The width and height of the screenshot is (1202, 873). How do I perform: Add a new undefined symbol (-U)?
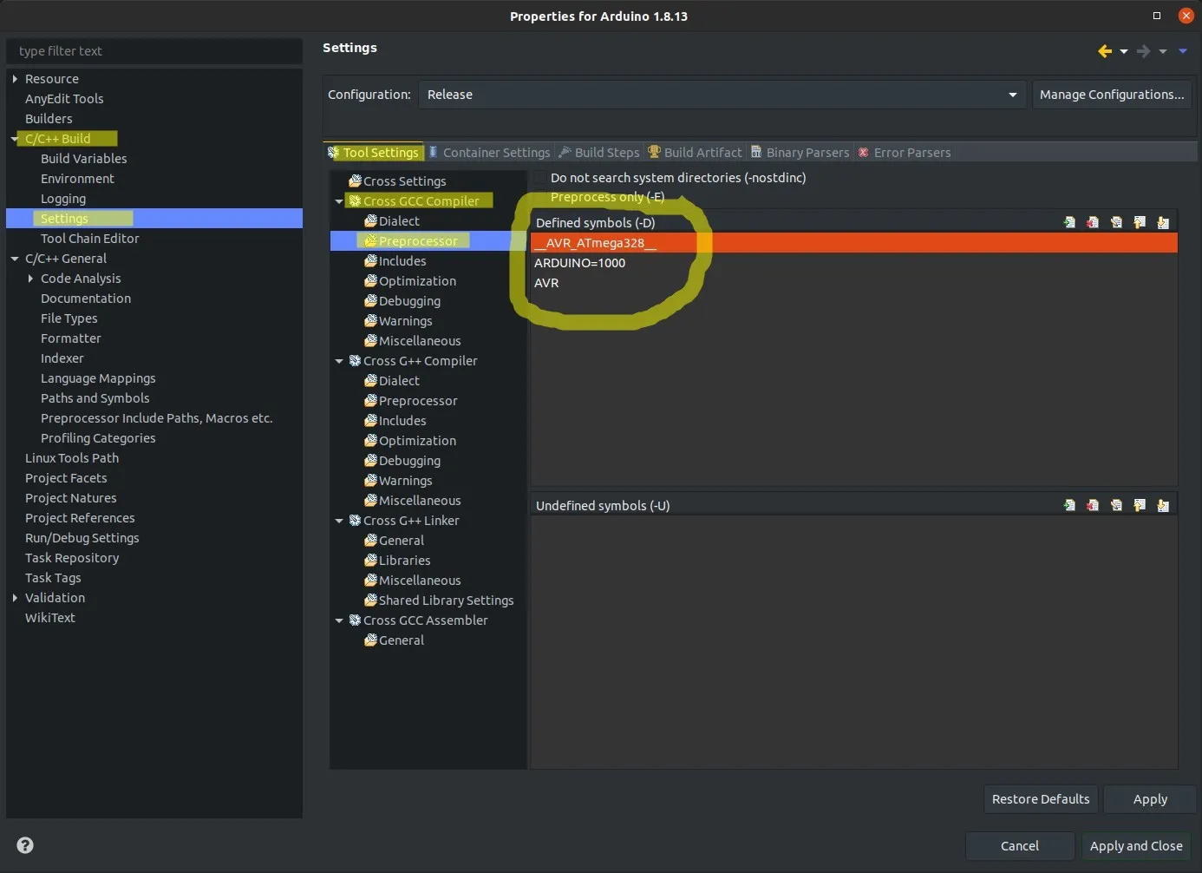pos(1069,506)
